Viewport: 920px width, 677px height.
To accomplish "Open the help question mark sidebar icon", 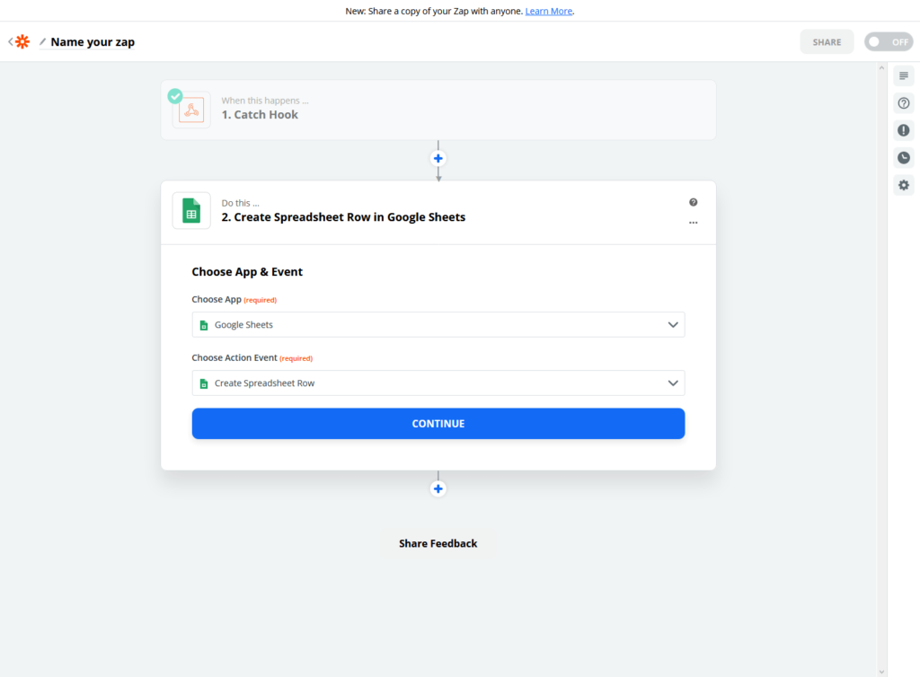I will coord(904,103).
